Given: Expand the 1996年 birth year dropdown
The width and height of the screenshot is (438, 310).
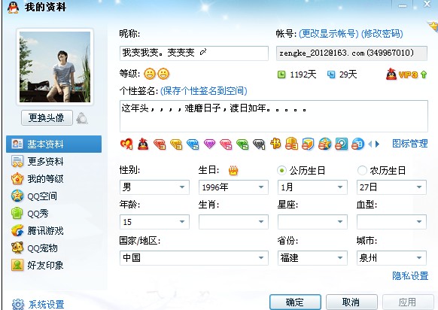Looking at the screenshot, I should [x=233, y=187].
